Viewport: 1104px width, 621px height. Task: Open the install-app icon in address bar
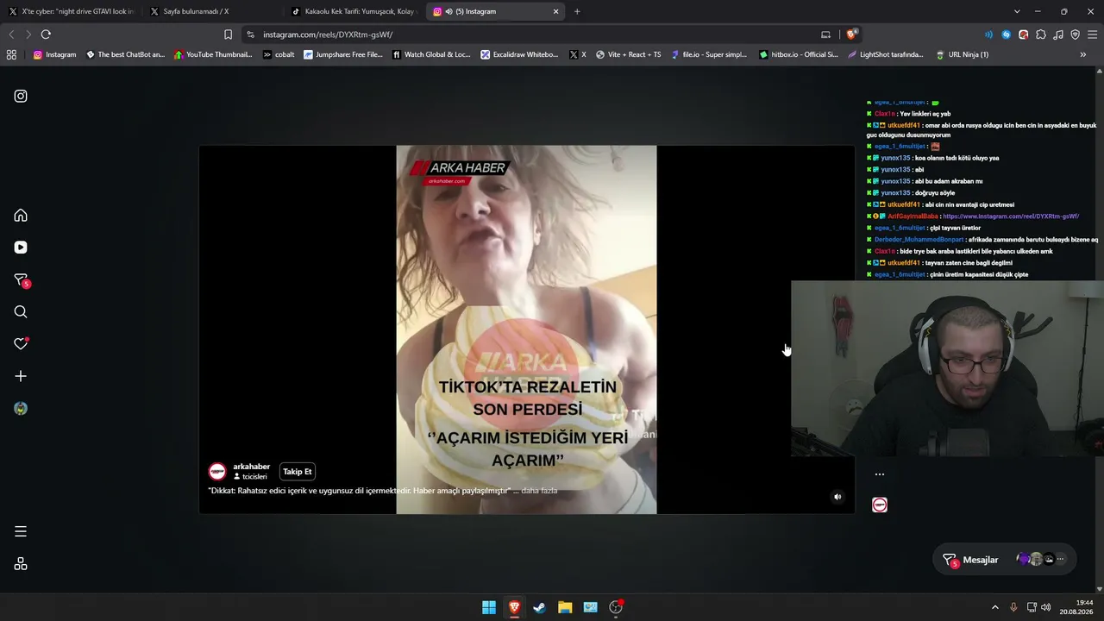825,34
